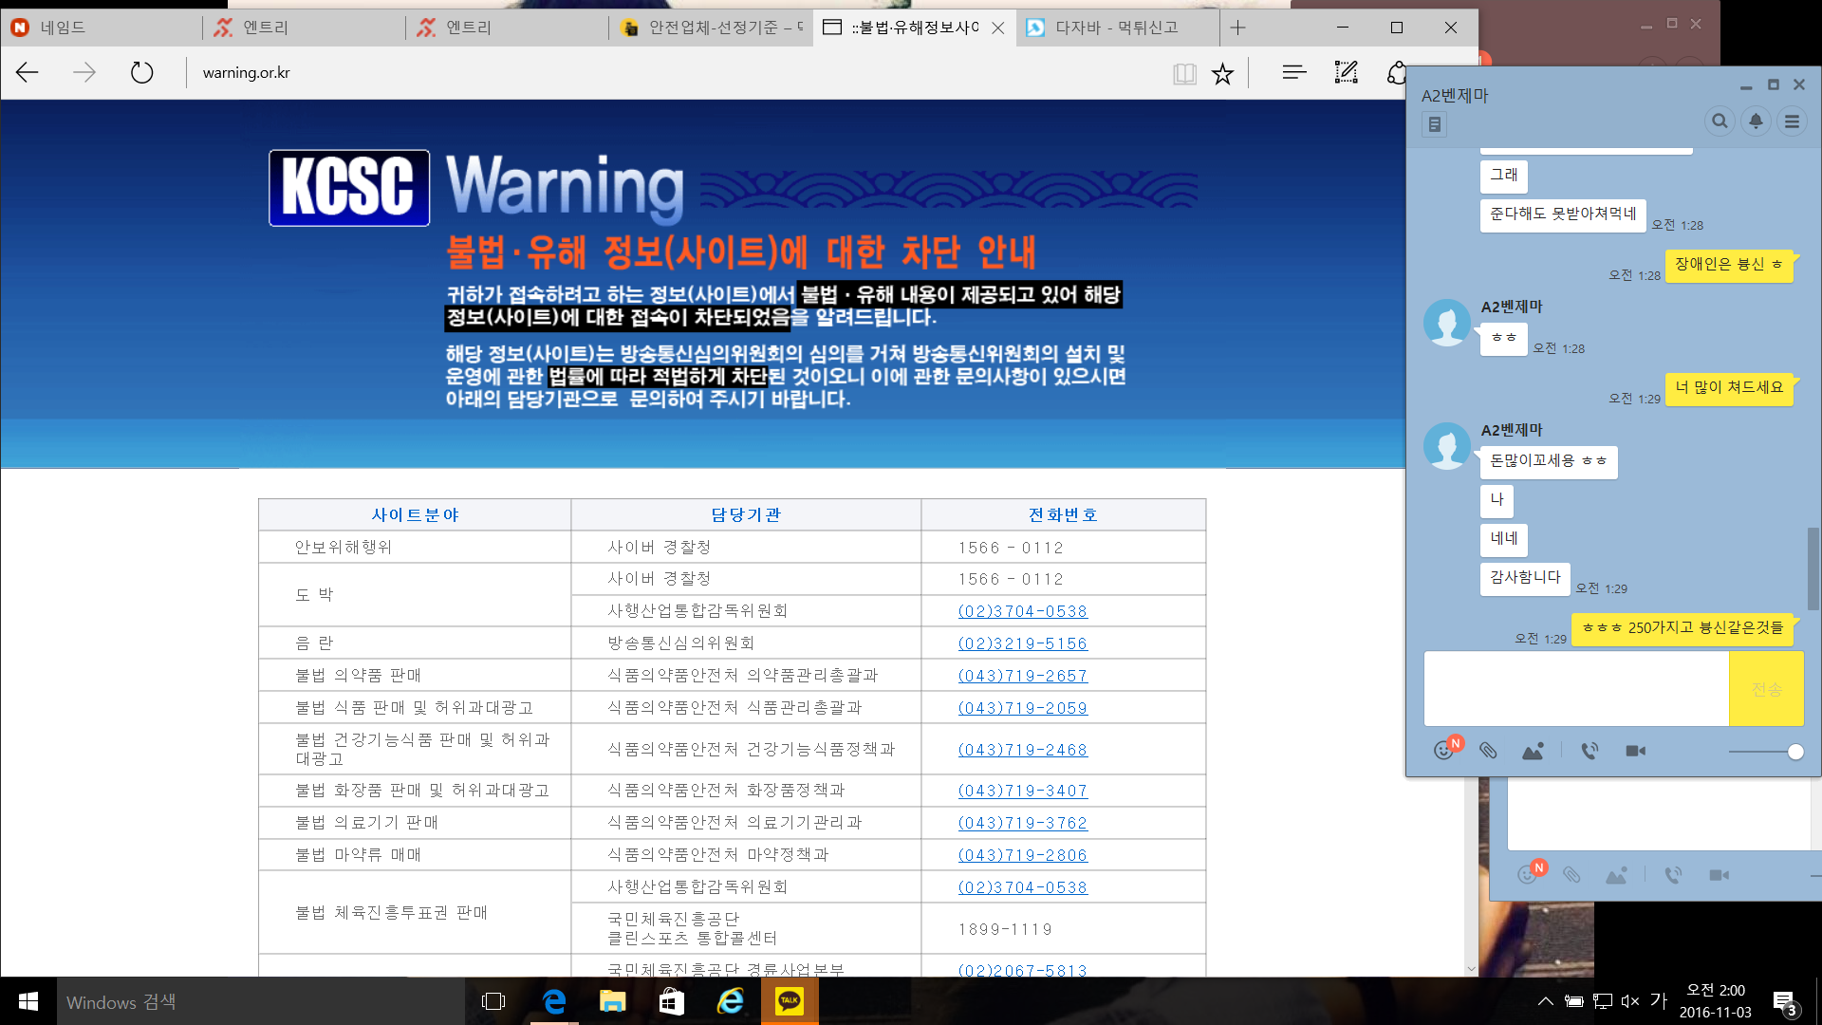Open phone link (043)719-3407
The height and width of the screenshot is (1025, 1822).
point(1023,791)
